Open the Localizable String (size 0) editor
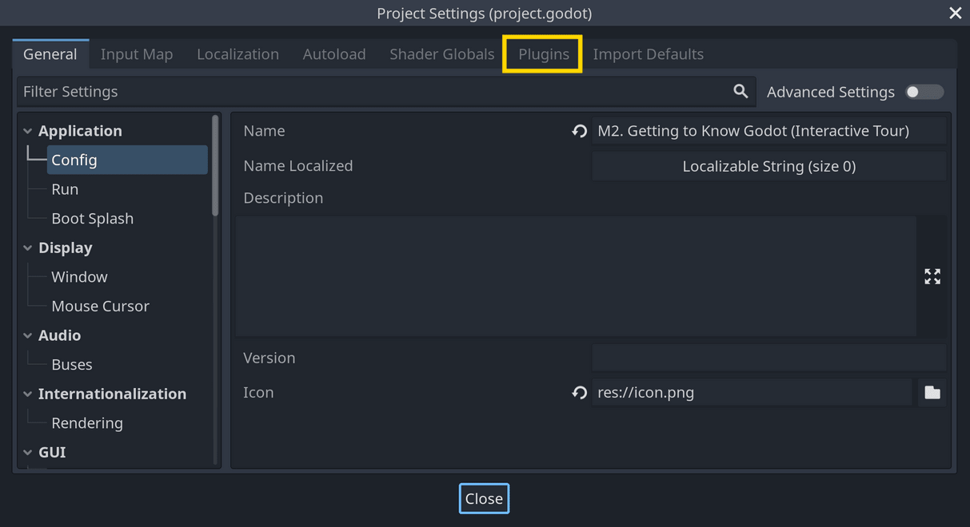Viewport: 970px width, 527px height. pos(769,166)
